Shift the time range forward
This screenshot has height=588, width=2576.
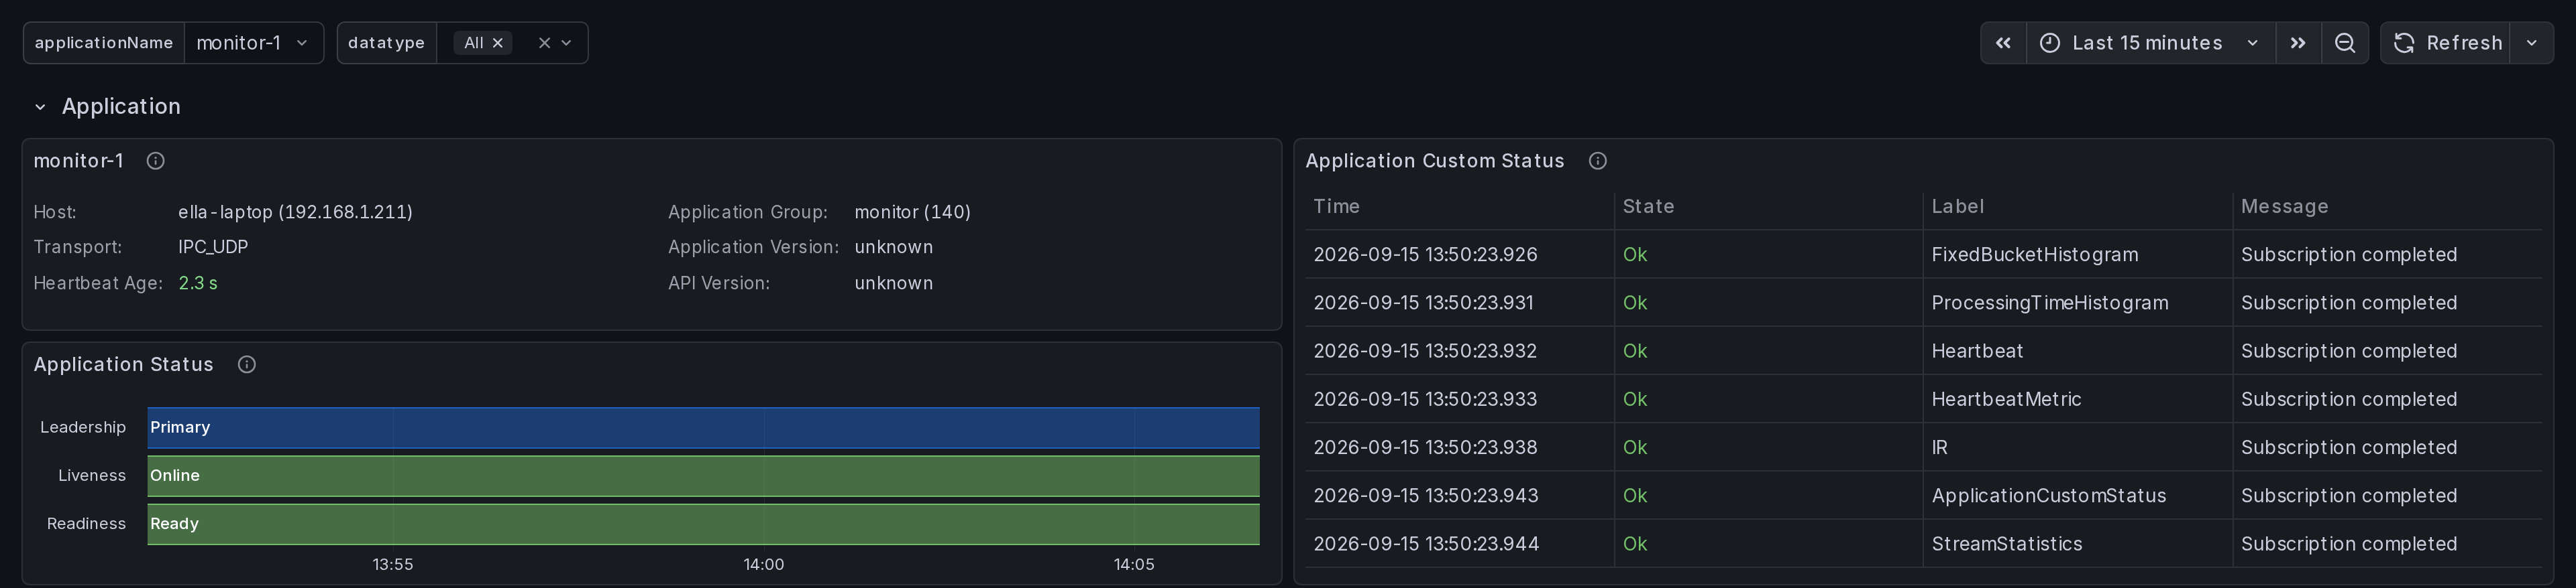coord(2298,43)
